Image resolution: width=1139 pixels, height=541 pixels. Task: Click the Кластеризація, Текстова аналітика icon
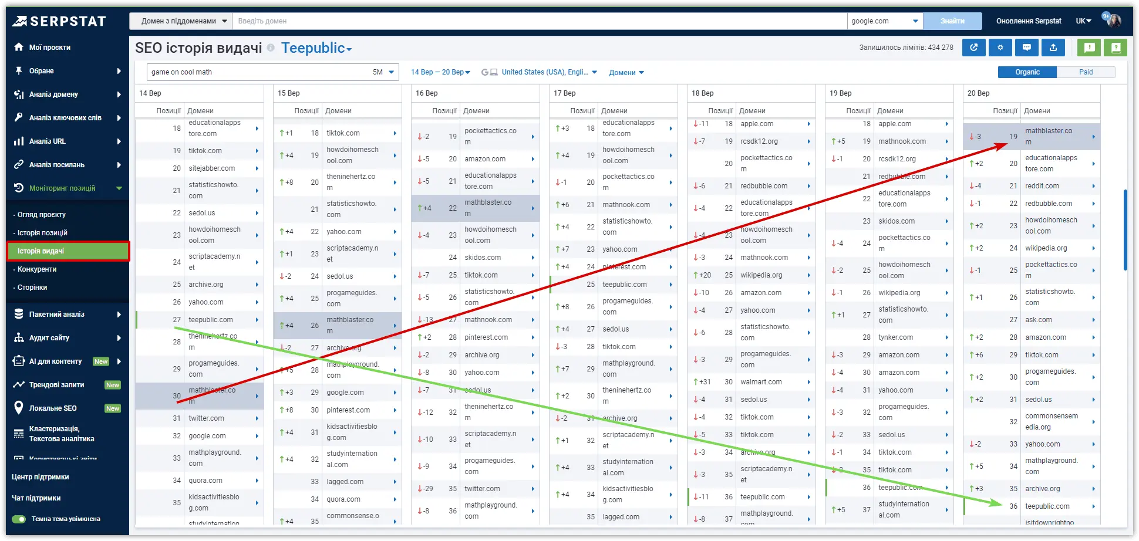(x=19, y=434)
